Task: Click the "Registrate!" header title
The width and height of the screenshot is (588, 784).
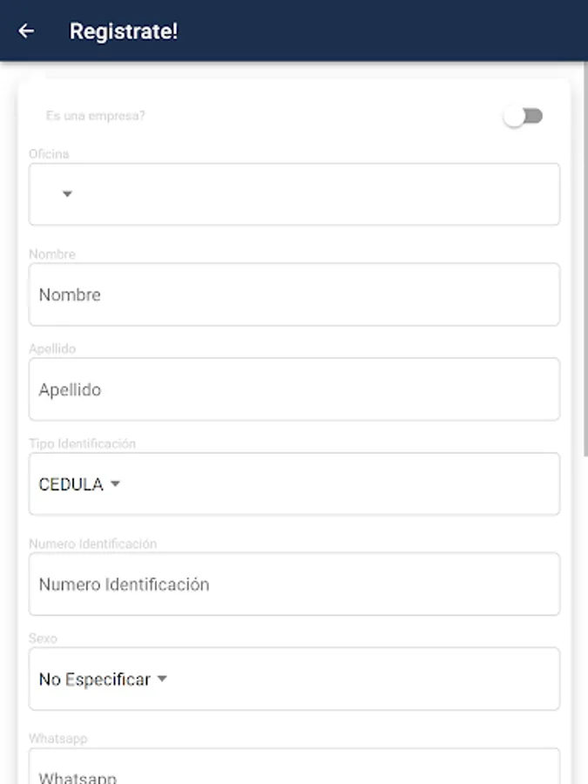Action: click(124, 31)
